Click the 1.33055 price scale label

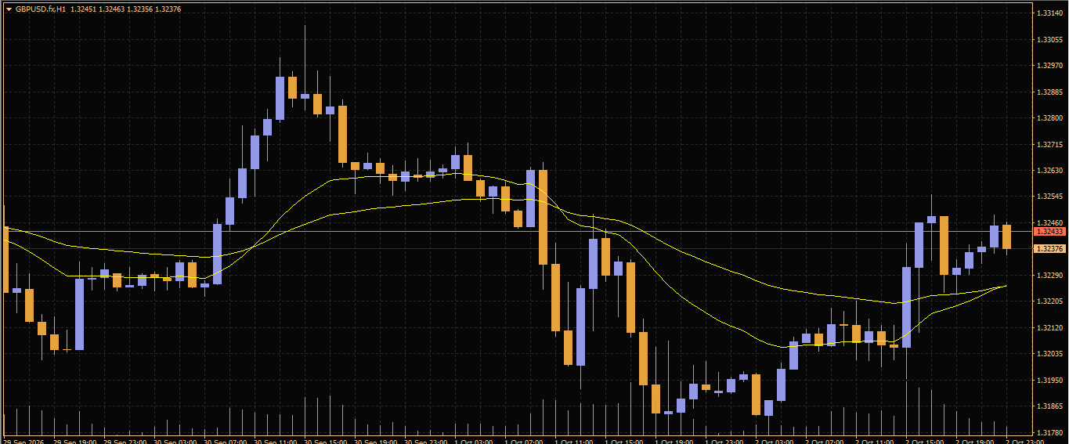point(1049,39)
